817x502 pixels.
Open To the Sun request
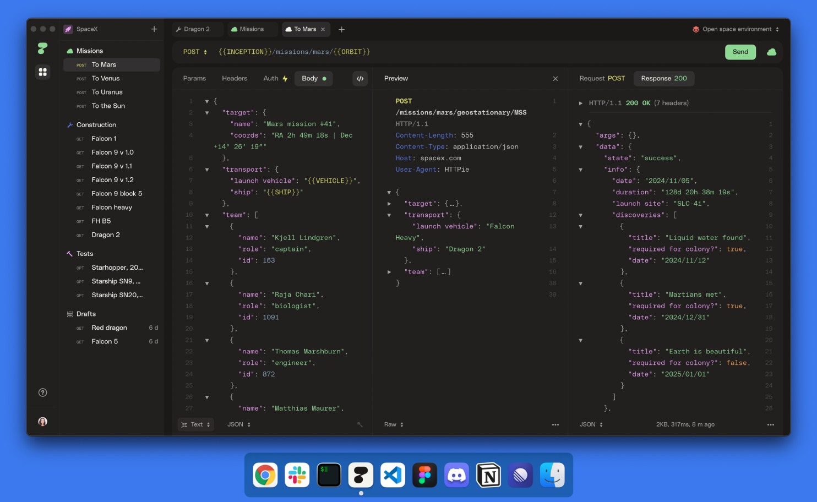tap(112, 106)
